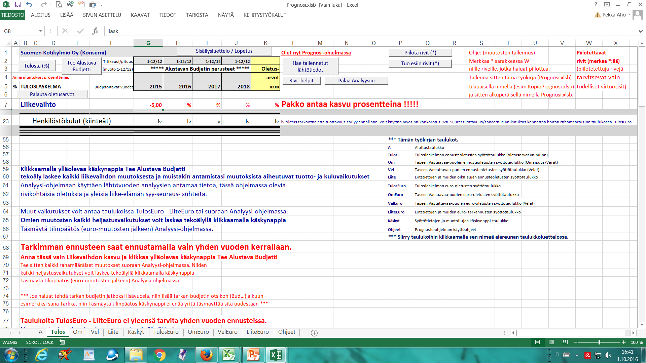Open the A sheet tab

40,332
